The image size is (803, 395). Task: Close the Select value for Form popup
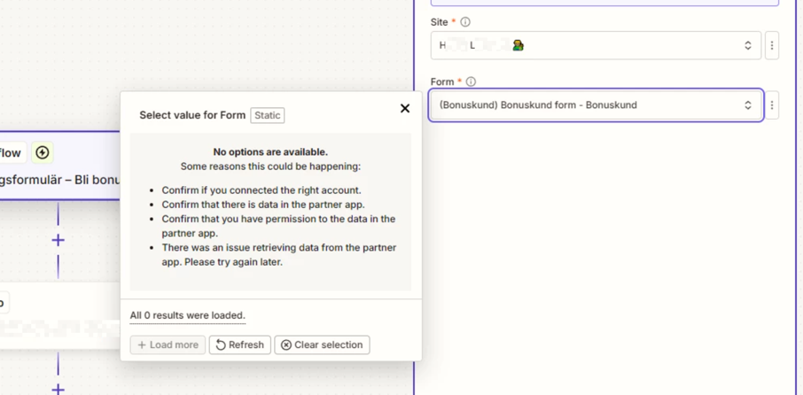(405, 109)
